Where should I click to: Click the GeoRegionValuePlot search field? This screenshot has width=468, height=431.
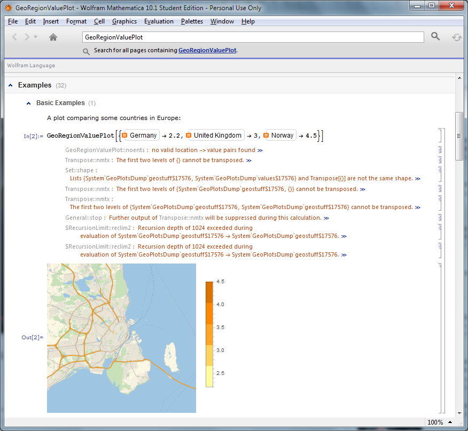253,37
